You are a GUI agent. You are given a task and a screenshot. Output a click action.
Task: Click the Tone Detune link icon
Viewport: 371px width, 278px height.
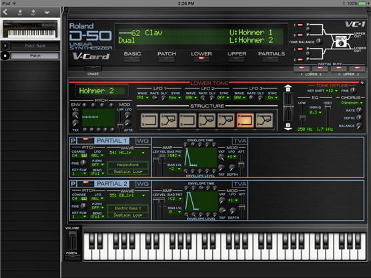pos(362,83)
